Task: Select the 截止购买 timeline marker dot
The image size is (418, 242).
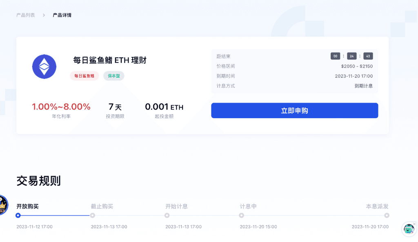Action: 93,216
